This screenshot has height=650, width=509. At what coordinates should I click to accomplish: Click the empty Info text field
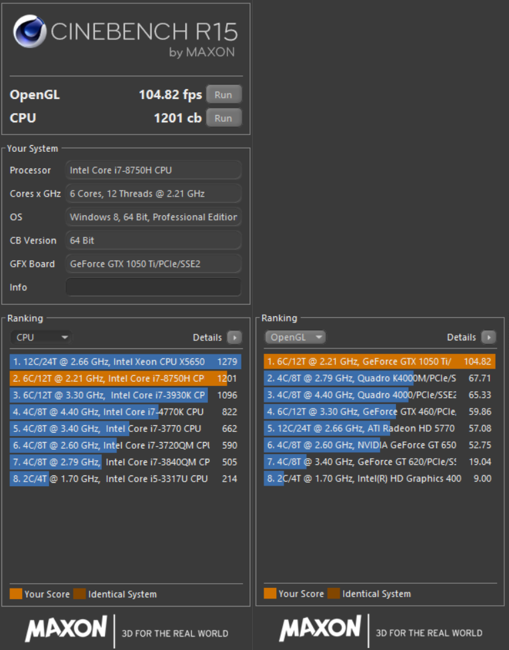153,287
